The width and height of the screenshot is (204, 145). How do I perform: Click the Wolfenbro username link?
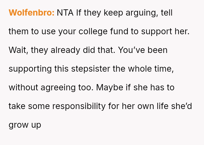click(31, 13)
